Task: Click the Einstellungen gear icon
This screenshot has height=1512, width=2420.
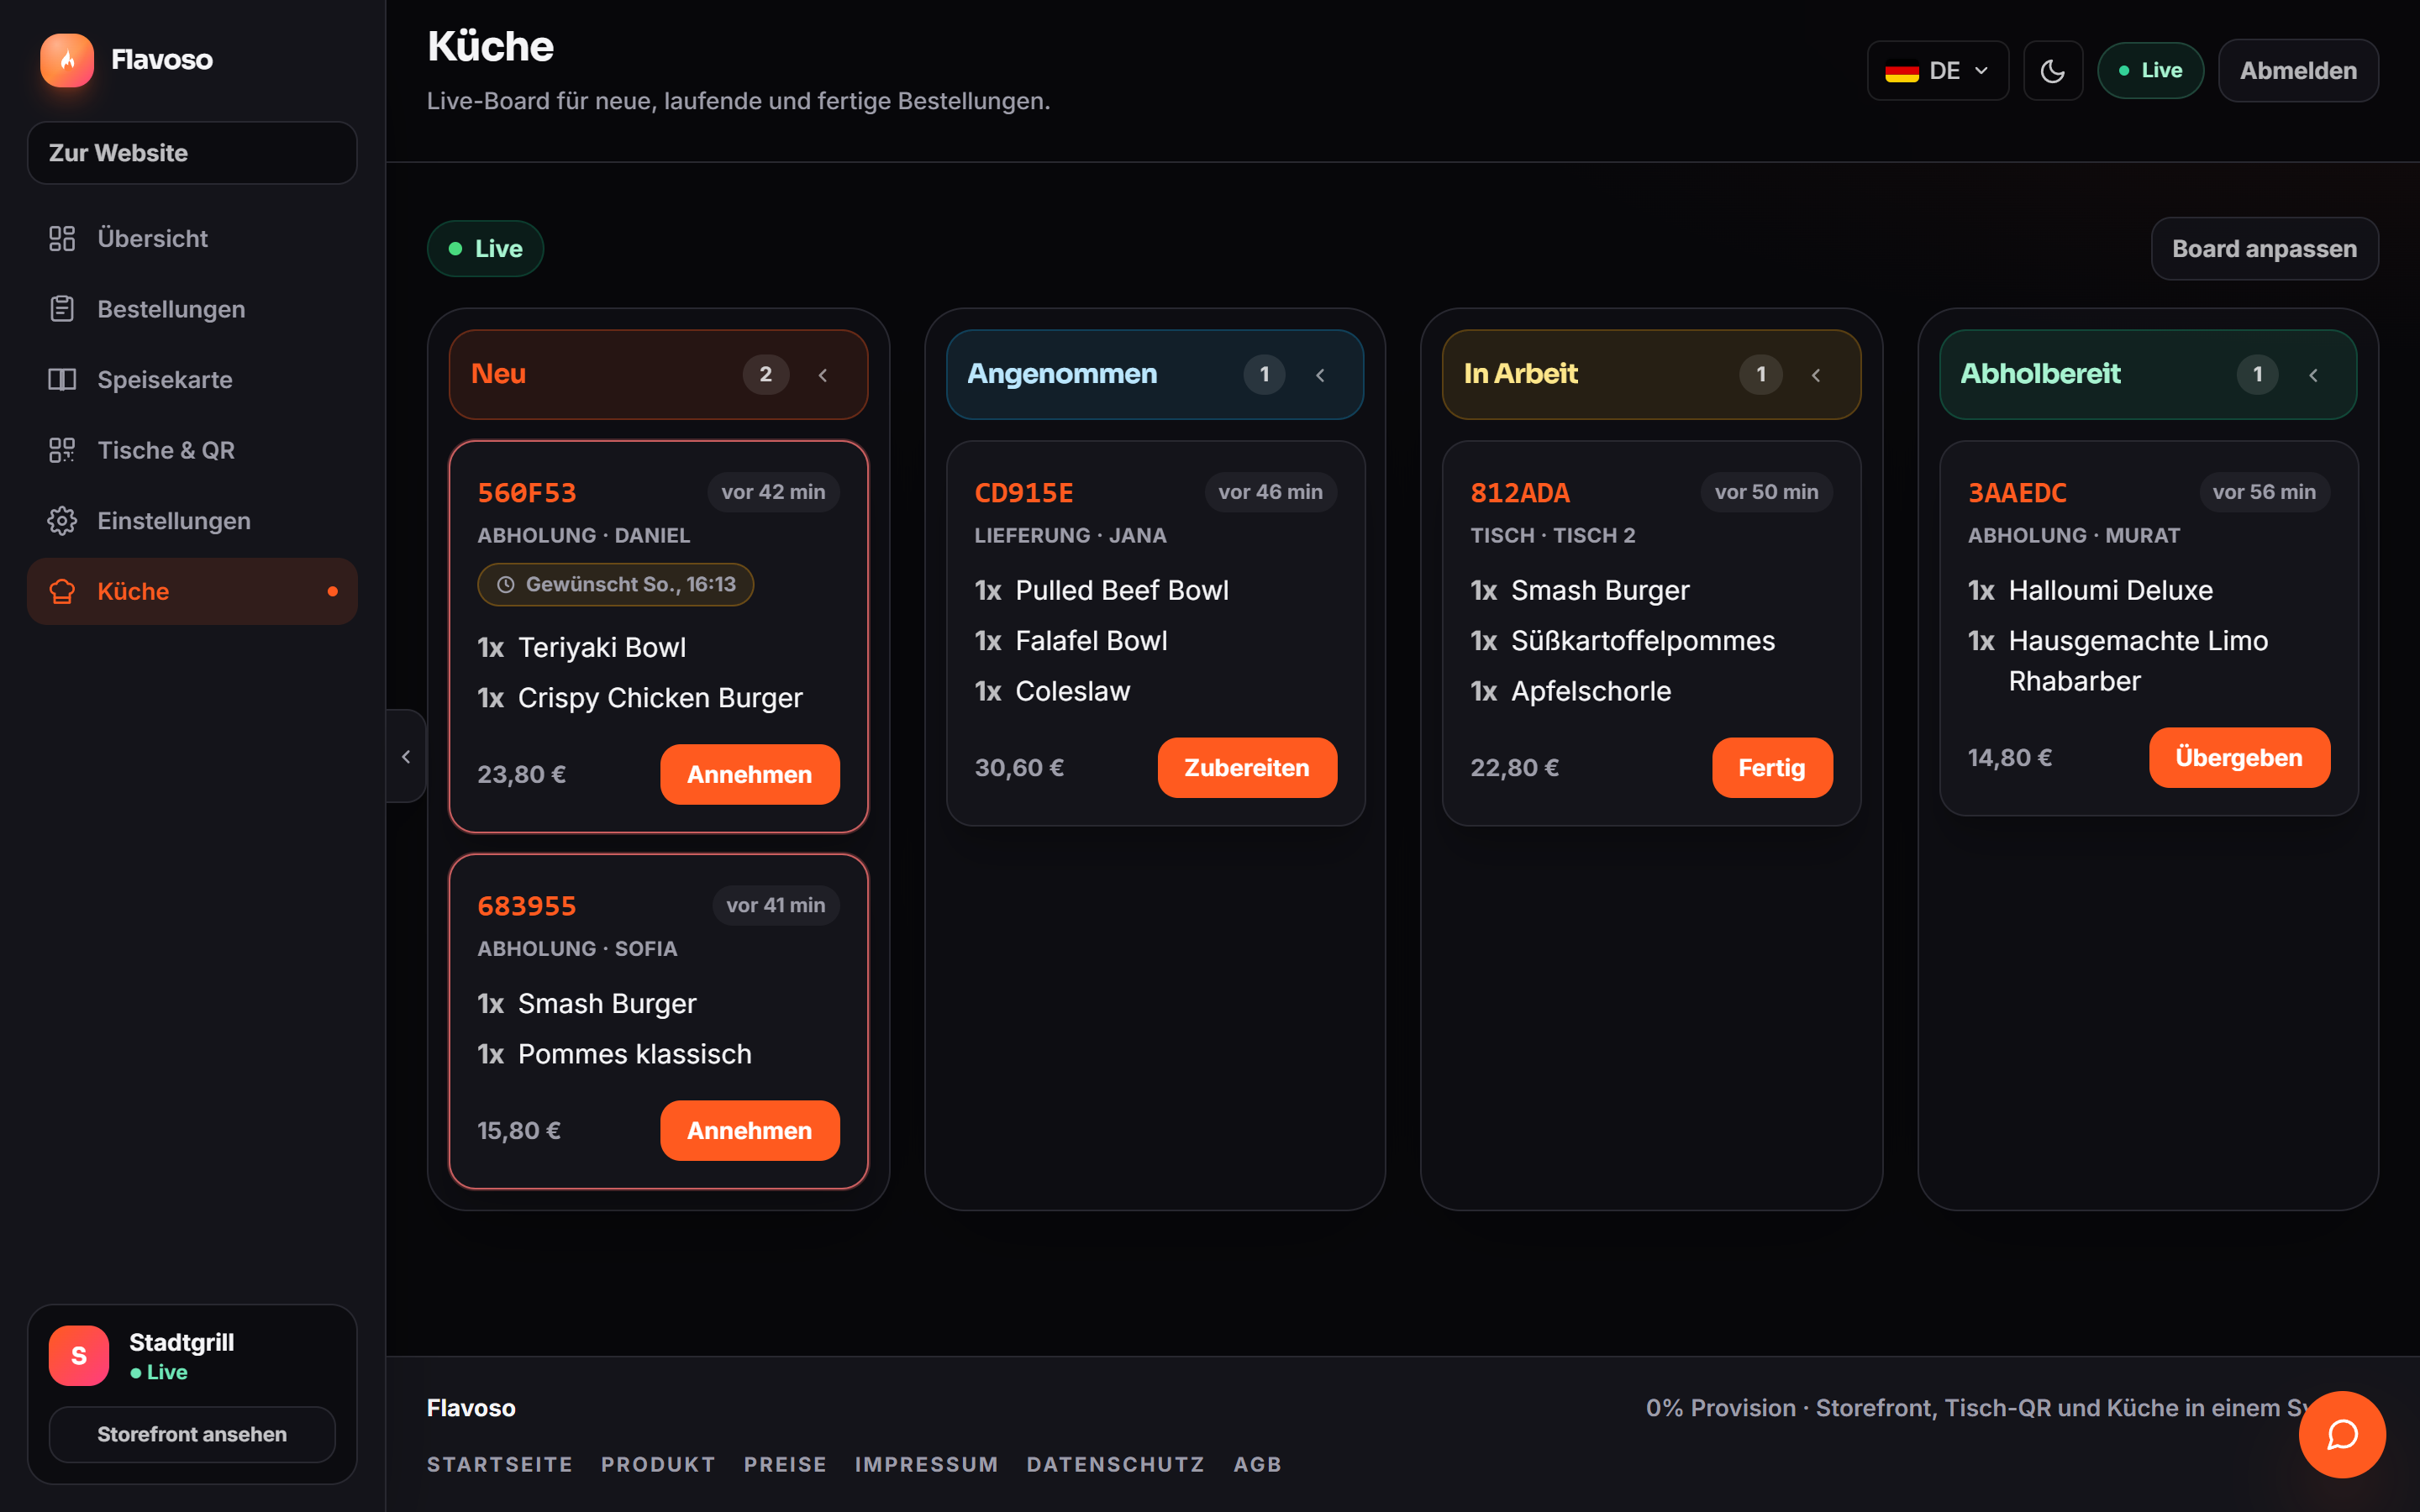Action: tap(62, 521)
